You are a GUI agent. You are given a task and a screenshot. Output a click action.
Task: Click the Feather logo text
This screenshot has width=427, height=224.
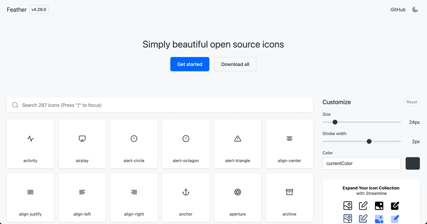point(17,10)
